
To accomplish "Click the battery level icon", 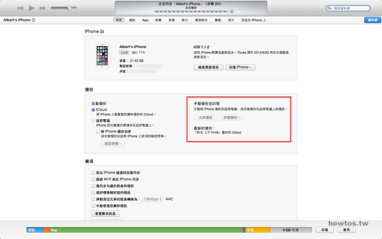I will pos(135,53).
